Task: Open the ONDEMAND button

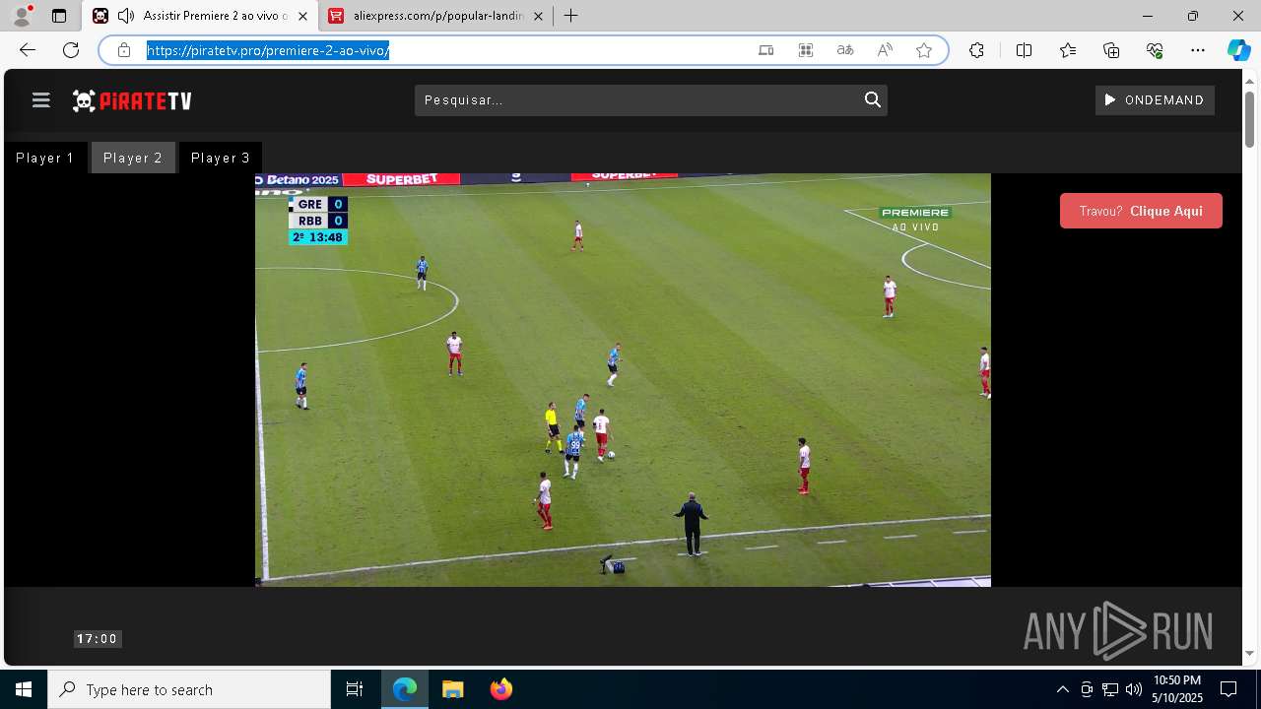Action: pyautogui.click(x=1155, y=100)
